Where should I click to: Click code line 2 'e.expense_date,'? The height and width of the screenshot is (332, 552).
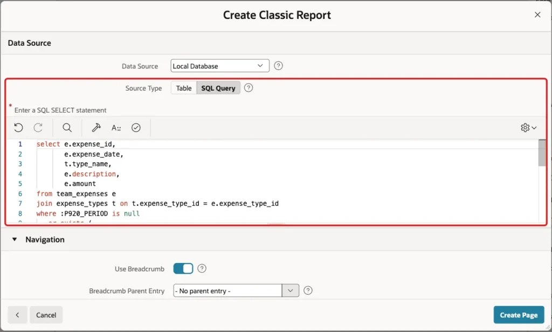pos(94,154)
